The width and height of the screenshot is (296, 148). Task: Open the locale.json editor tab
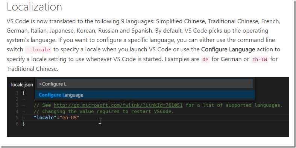[x=22, y=85]
